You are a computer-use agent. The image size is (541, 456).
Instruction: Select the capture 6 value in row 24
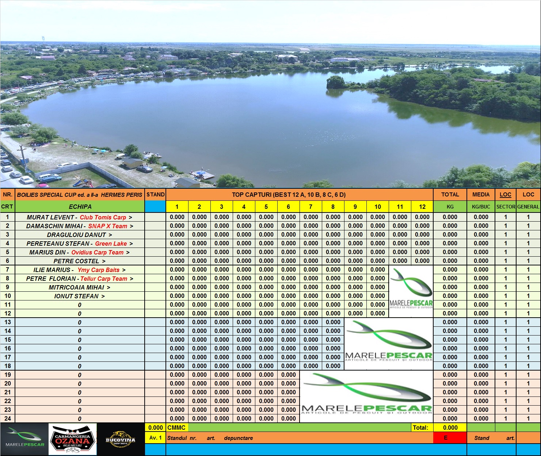pyautogui.click(x=289, y=418)
